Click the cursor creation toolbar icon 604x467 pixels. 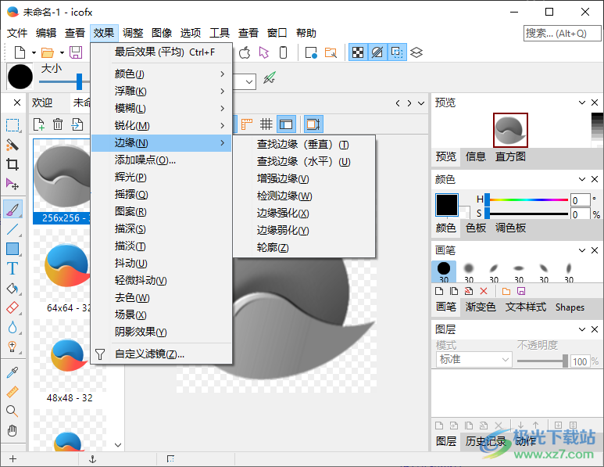coord(264,52)
